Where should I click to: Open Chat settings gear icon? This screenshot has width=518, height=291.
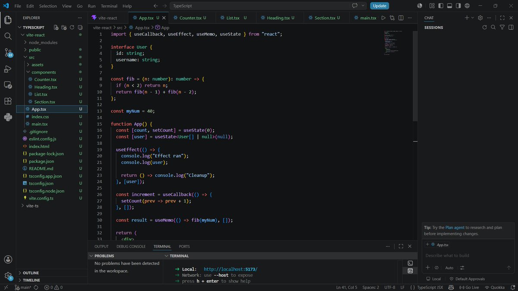(480, 18)
